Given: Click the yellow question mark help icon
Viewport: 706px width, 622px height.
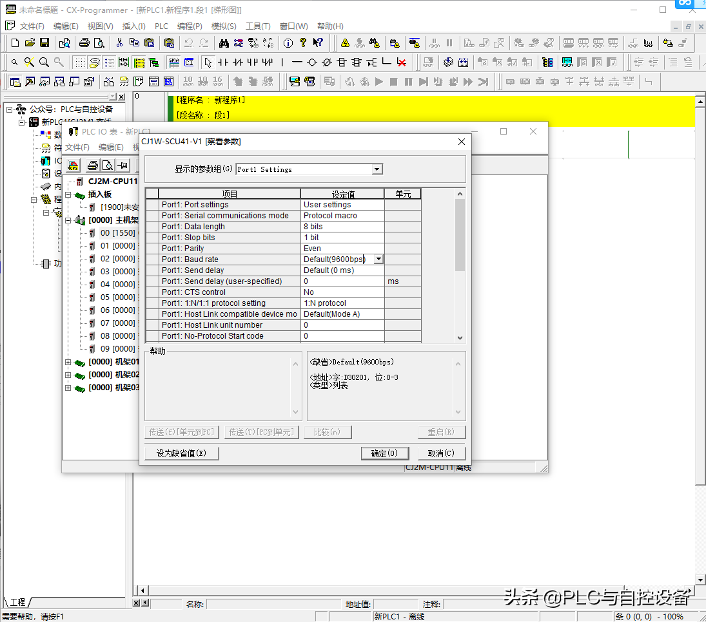Looking at the screenshot, I should pyautogui.click(x=302, y=43).
